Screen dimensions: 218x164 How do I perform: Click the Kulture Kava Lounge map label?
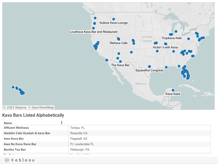click(114, 23)
